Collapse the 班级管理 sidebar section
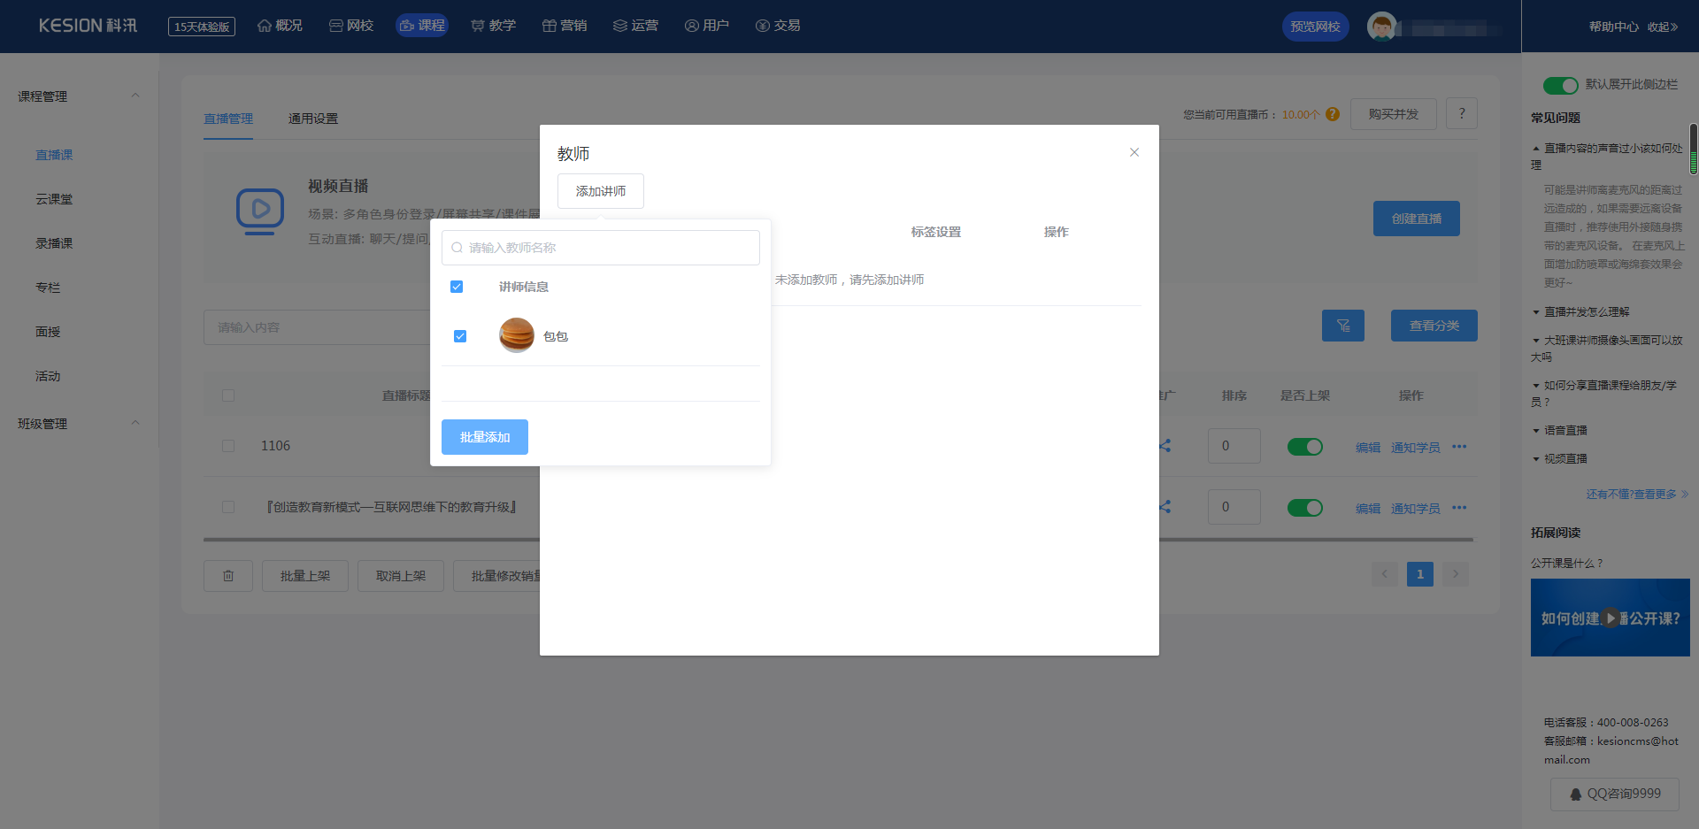 [135, 423]
